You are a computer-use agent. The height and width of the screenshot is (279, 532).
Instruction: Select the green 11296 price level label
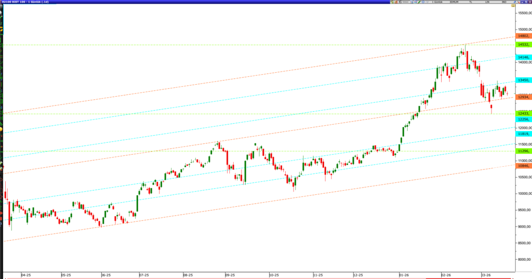coord(523,151)
